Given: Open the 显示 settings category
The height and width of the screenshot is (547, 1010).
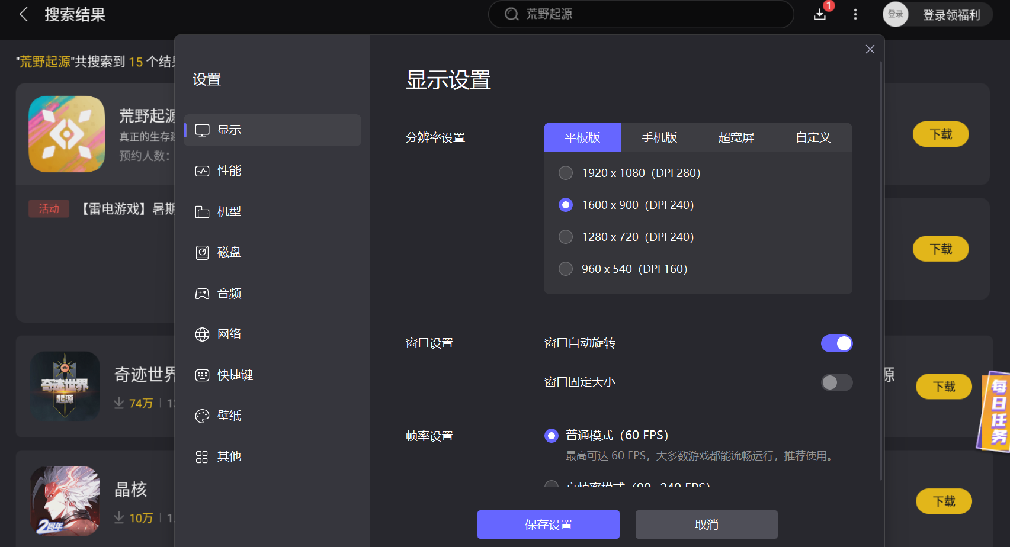Looking at the screenshot, I should [272, 130].
